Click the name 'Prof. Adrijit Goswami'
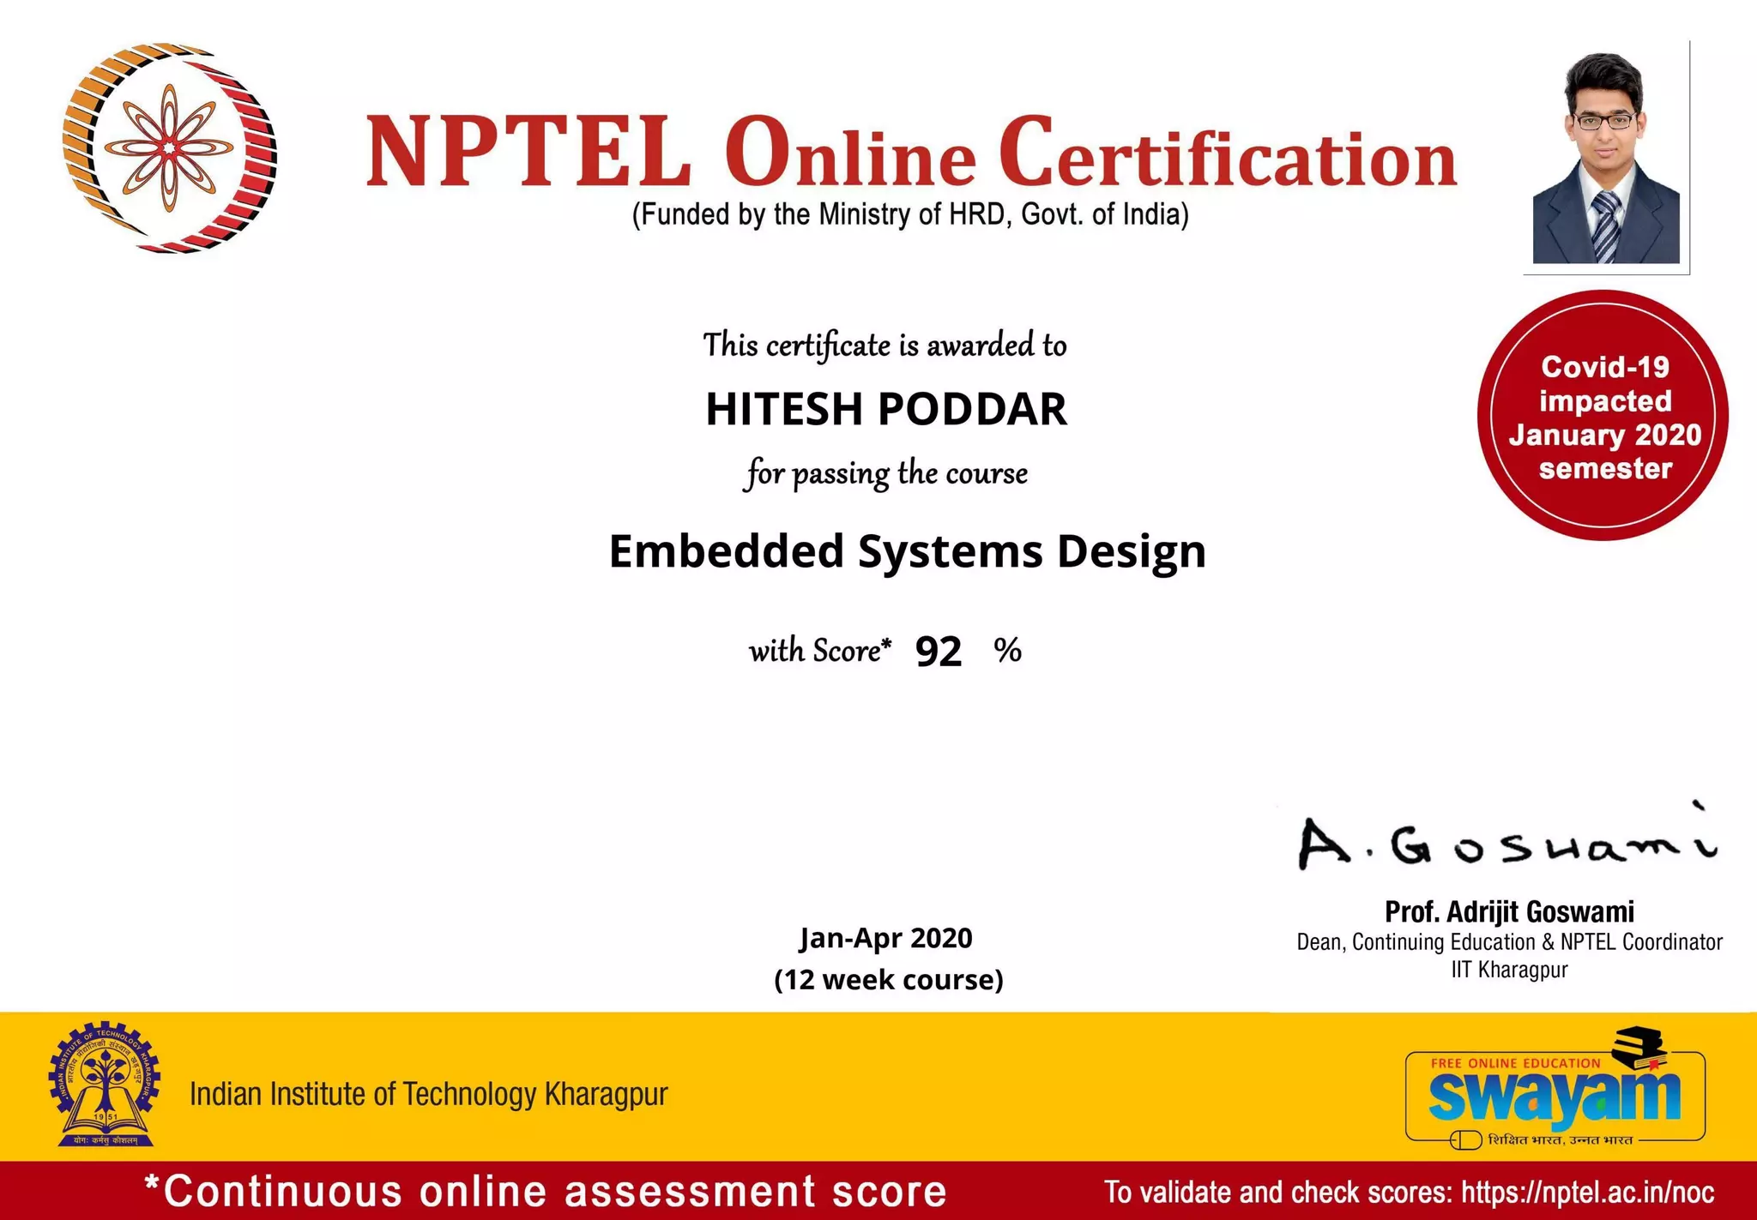This screenshot has width=1757, height=1220. click(x=1509, y=911)
